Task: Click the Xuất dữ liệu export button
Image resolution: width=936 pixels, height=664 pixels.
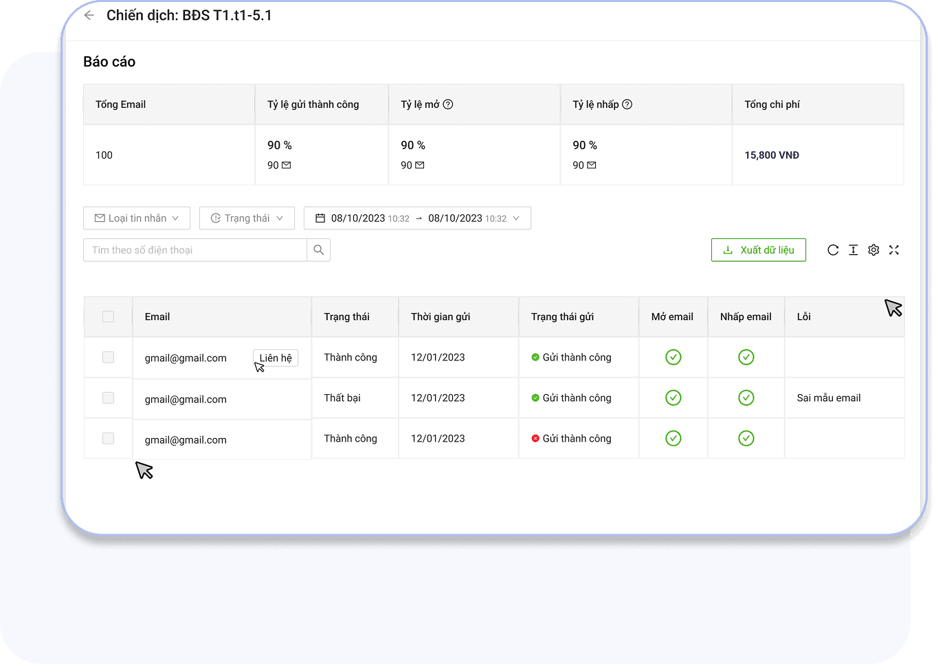Action: [759, 250]
